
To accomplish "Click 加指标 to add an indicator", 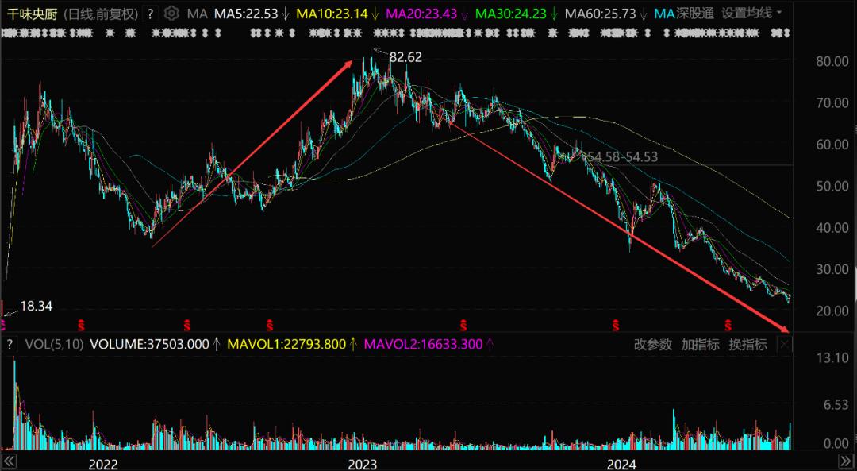I will [x=700, y=345].
